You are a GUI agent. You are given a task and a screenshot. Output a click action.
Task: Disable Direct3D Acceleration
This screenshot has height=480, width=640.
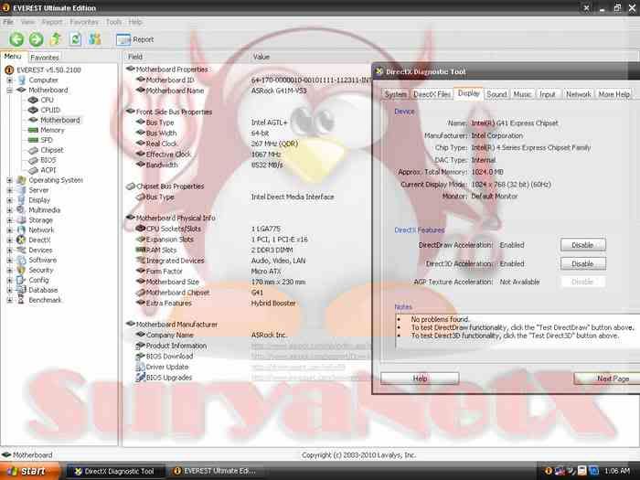pos(583,263)
